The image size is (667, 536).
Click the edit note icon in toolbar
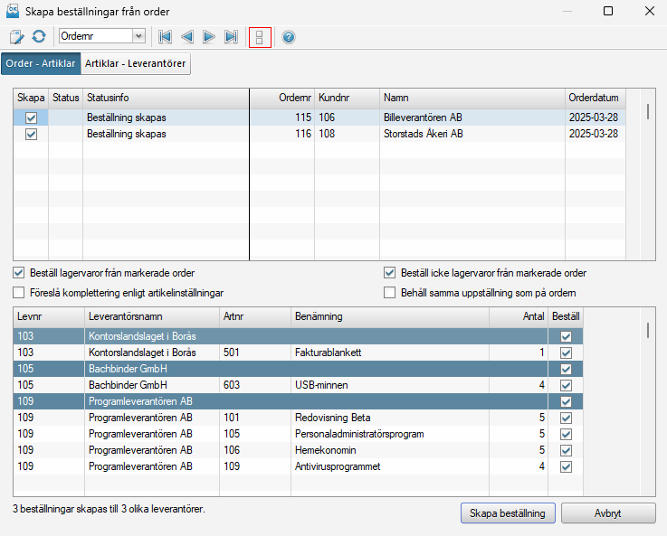(17, 37)
